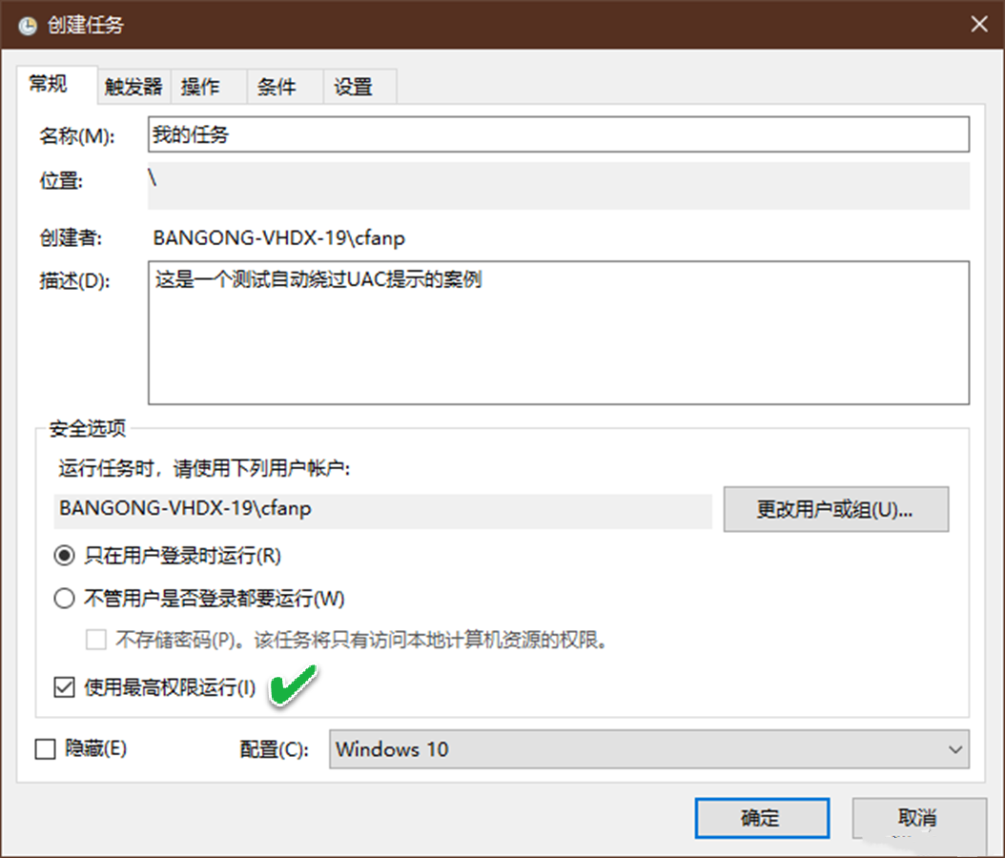This screenshot has height=858, width=1005.
Task: Select 只在用户登录时运行 option
Action: point(64,555)
